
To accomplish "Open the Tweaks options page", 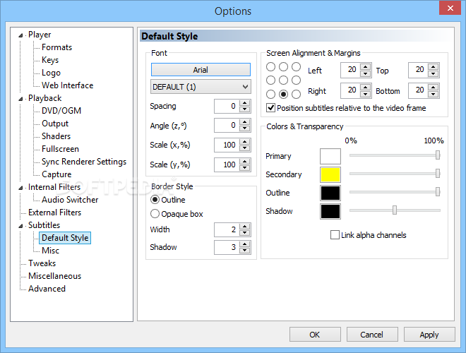I will (42, 263).
